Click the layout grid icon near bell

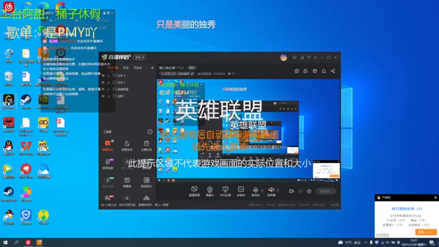[314, 71]
